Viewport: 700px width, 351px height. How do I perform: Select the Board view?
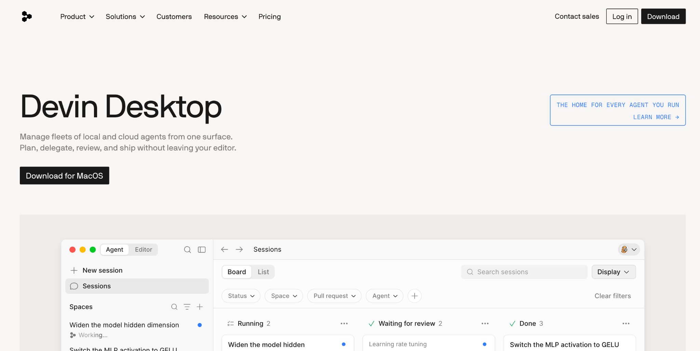[237, 272]
